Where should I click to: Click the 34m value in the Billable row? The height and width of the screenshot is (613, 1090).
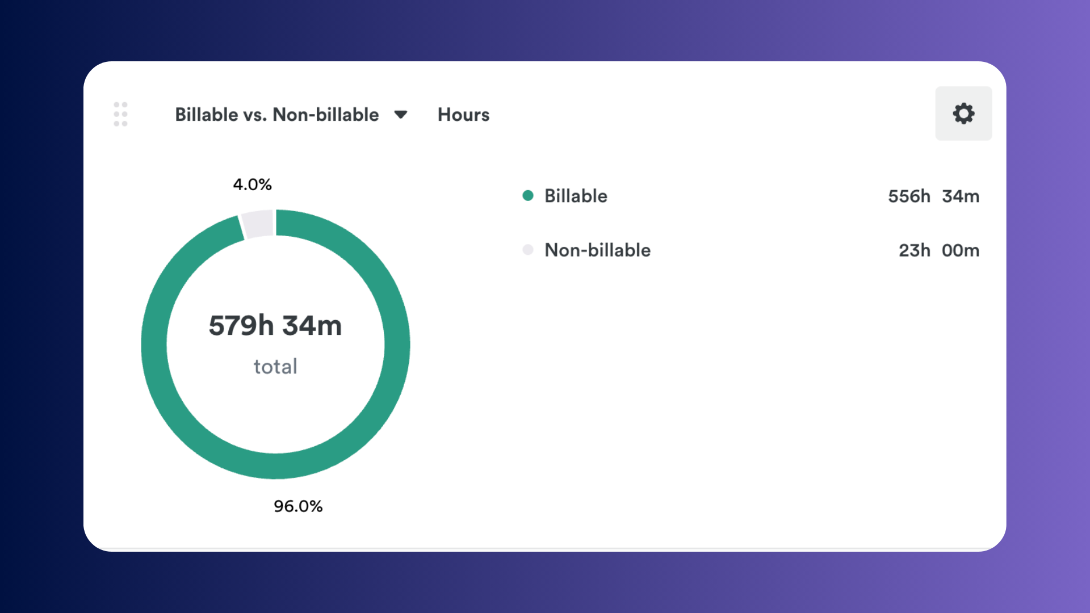tap(961, 196)
